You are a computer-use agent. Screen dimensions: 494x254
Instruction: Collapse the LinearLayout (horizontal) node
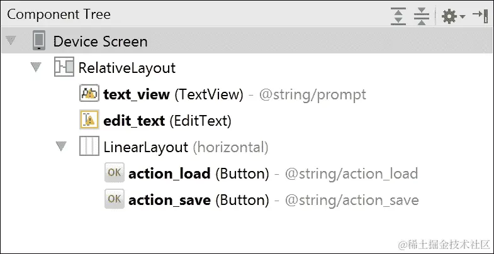tap(61, 147)
